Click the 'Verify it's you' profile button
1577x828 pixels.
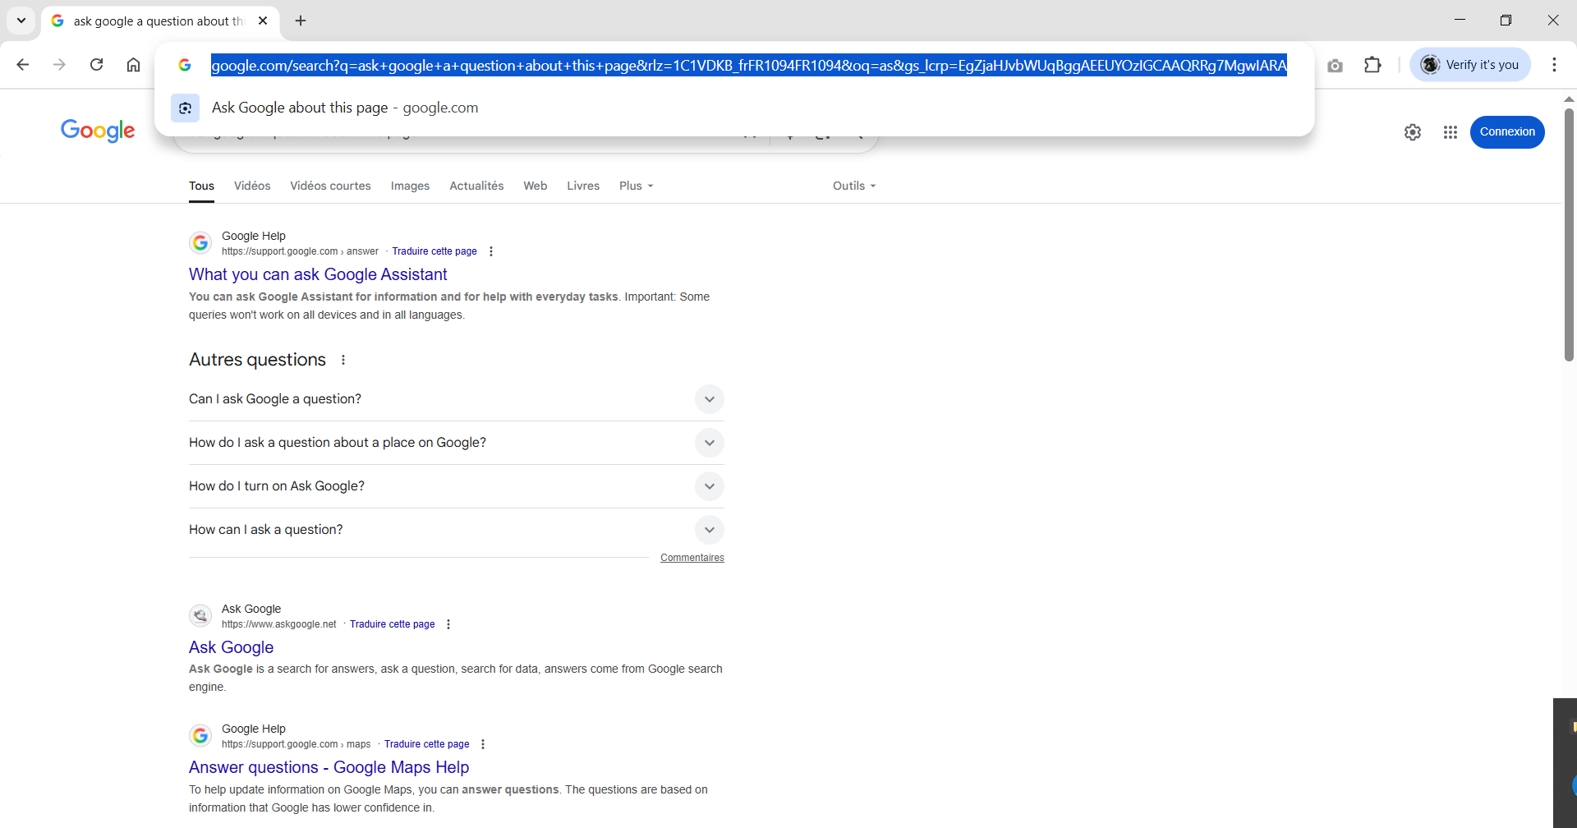point(1470,65)
